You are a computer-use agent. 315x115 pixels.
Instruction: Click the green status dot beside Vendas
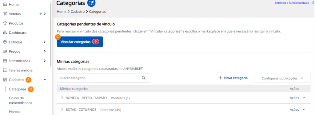click(x=41, y=13)
